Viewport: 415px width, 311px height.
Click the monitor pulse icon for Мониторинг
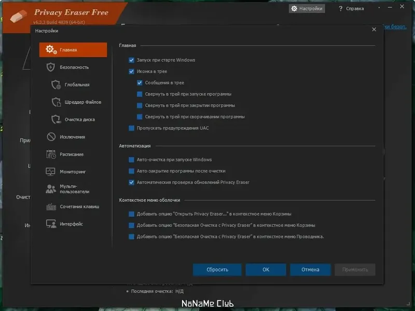tap(50, 172)
